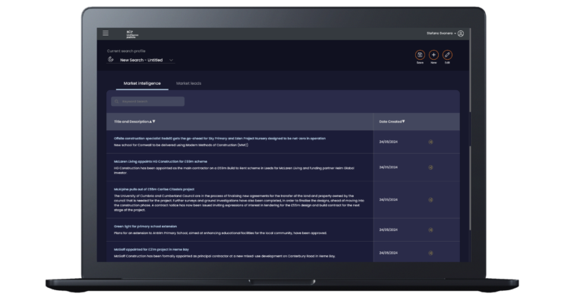Share the Sky Primary school article
The width and height of the screenshot is (583, 300).
click(x=430, y=142)
